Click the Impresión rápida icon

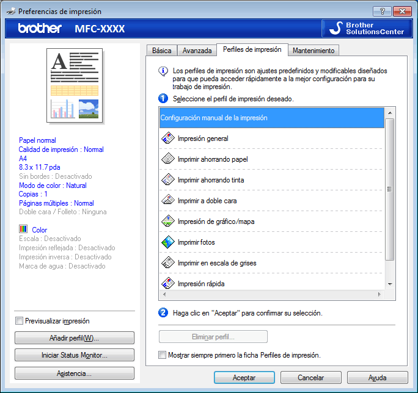click(168, 283)
